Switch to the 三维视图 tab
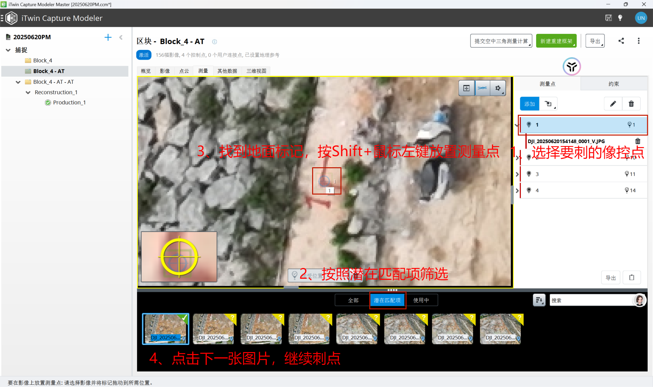This screenshot has height=387, width=653. coord(256,71)
